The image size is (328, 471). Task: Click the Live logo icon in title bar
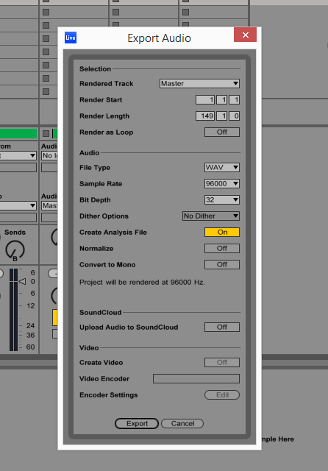click(x=71, y=38)
